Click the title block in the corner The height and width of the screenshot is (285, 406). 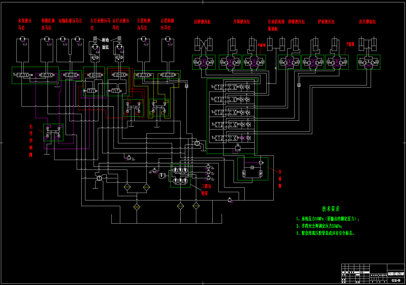coord(373,274)
